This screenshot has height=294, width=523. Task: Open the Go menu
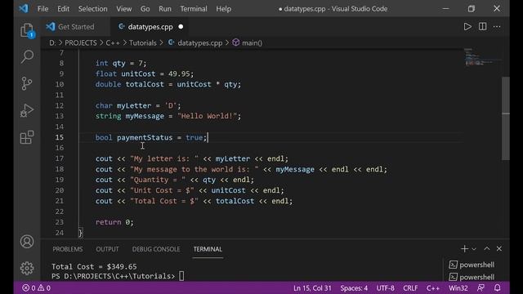pyautogui.click(x=145, y=9)
